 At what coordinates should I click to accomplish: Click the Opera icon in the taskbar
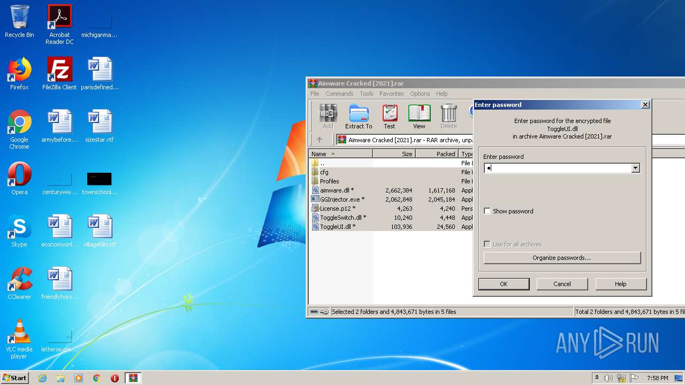115,378
